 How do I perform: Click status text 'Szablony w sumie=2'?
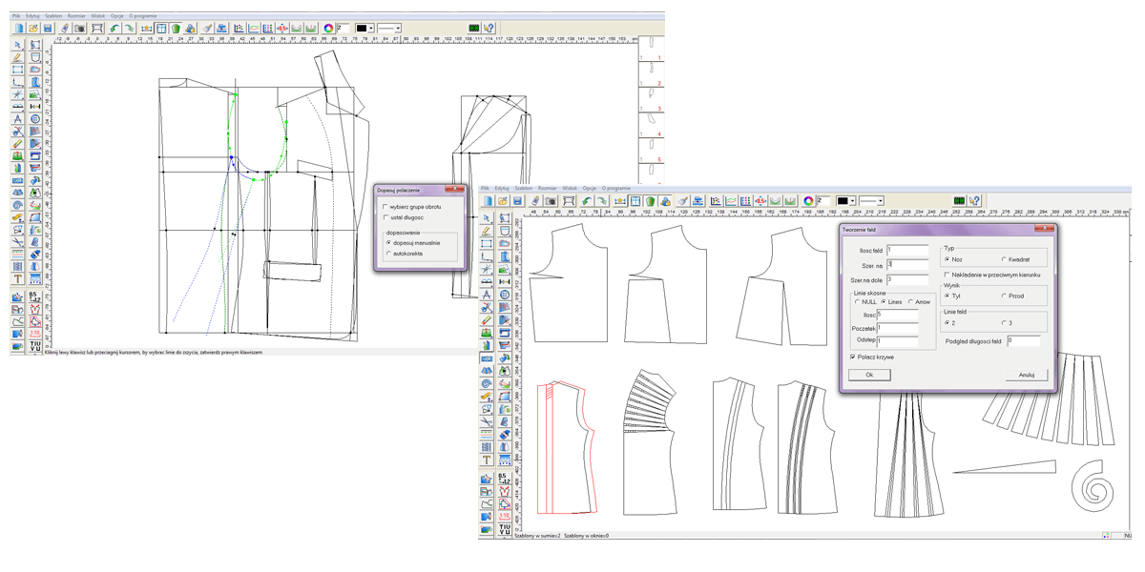click(537, 536)
